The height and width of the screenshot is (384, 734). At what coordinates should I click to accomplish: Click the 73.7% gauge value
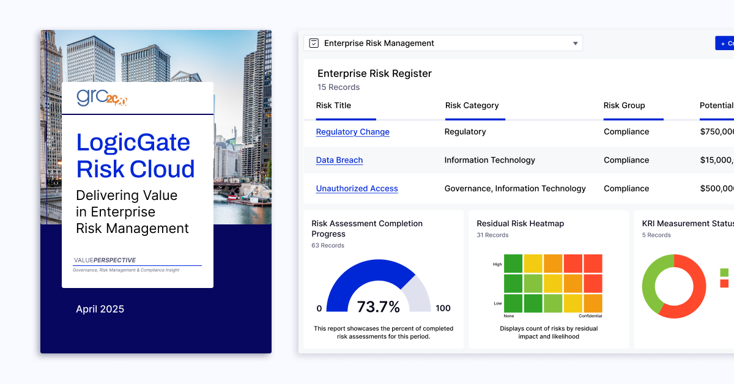pos(378,306)
